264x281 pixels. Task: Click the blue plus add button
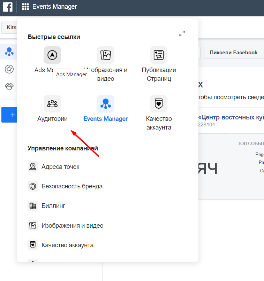[9, 115]
